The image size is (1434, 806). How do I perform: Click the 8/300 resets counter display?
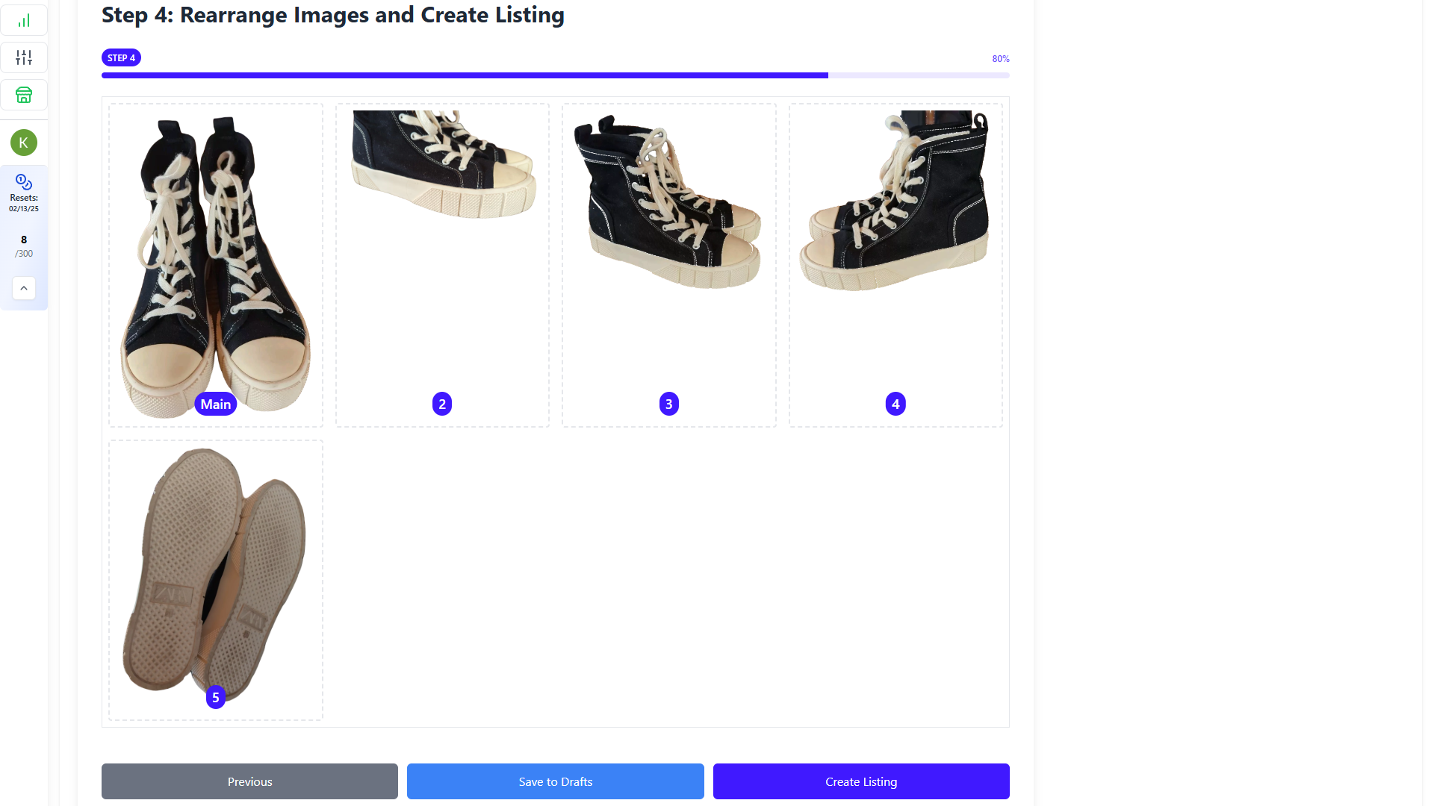tap(24, 246)
